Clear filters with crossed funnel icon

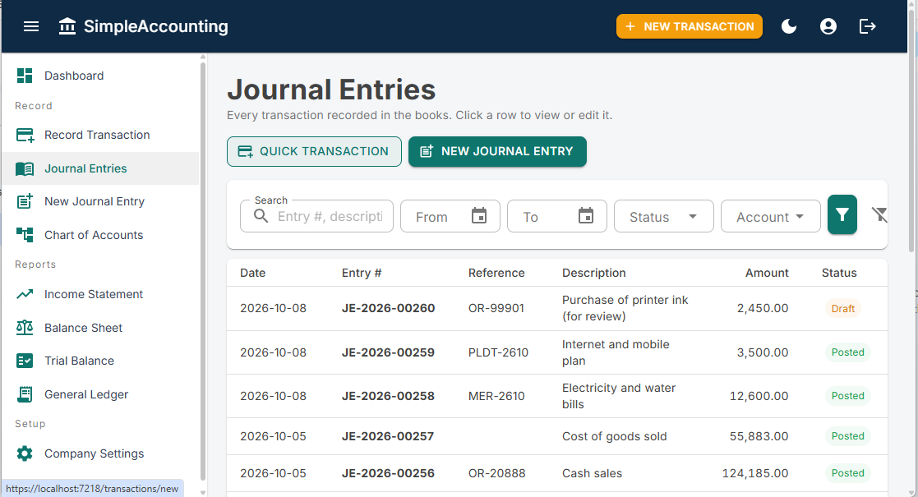pos(879,215)
